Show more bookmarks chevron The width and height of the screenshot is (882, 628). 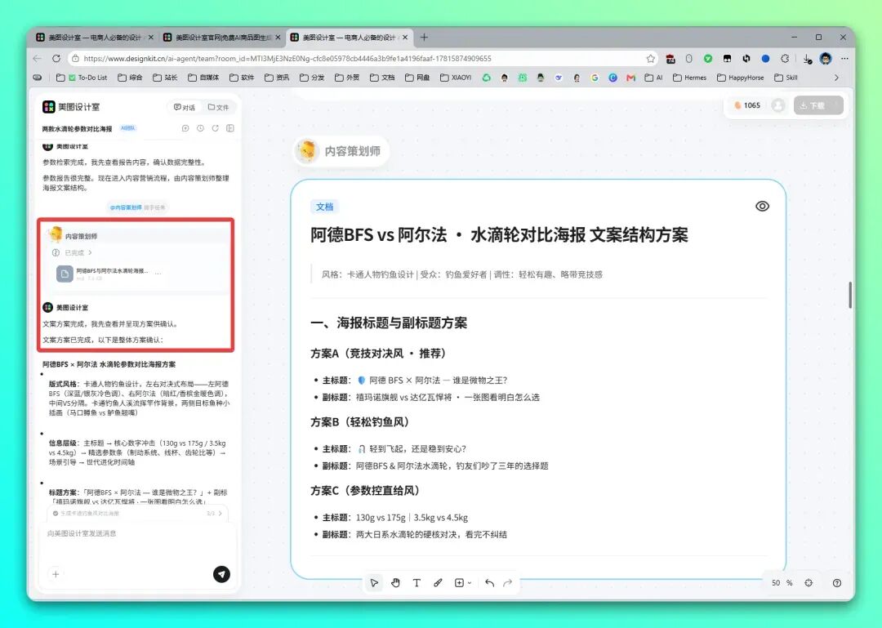coord(836,78)
